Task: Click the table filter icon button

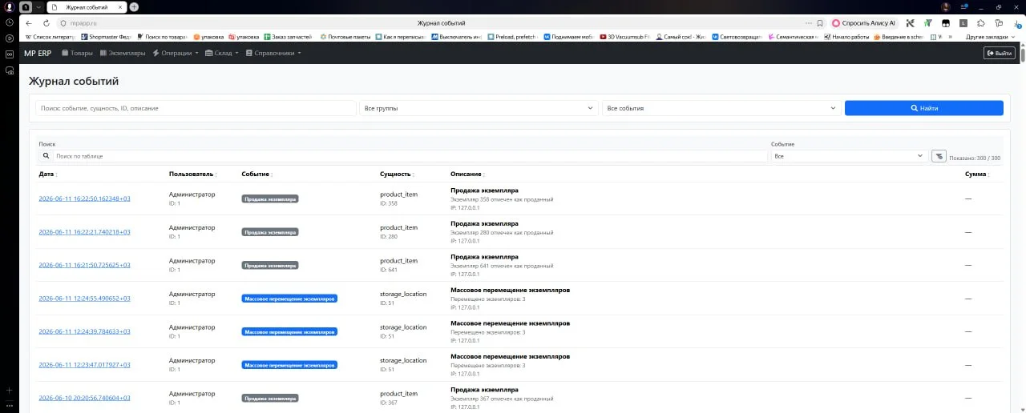Action: pos(939,156)
